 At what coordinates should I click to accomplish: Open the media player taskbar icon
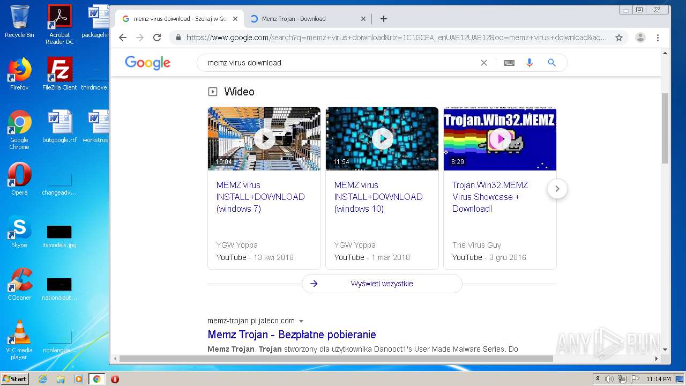[79, 379]
